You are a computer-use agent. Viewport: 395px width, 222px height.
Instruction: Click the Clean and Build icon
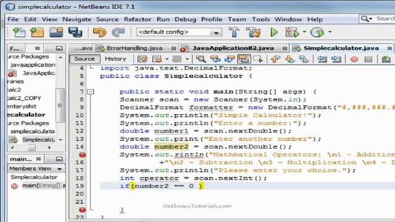253,32
